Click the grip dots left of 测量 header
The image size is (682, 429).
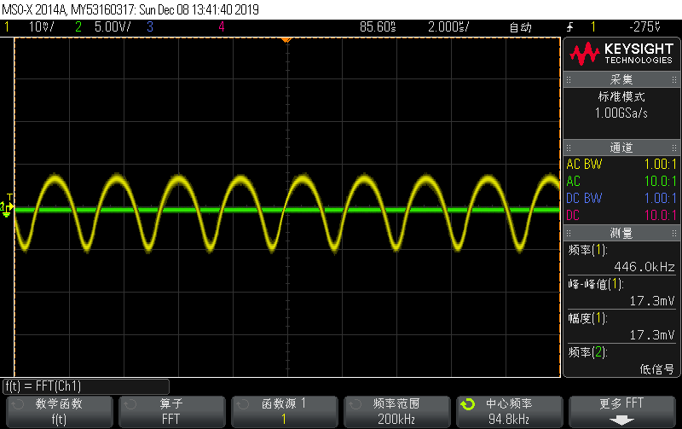[x=569, y=233]
